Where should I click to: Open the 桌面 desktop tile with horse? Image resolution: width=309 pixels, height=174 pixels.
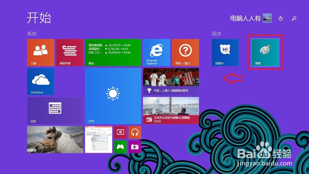tap(55, 139)
